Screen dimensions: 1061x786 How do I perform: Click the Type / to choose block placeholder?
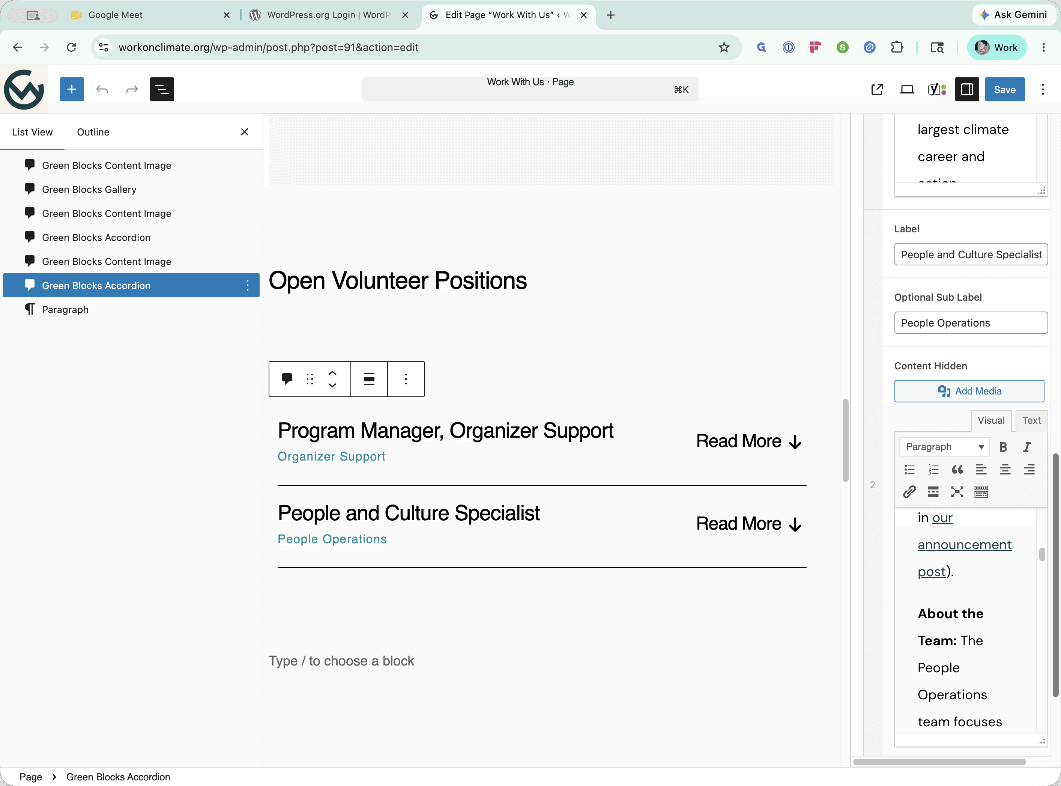(341, 661)
